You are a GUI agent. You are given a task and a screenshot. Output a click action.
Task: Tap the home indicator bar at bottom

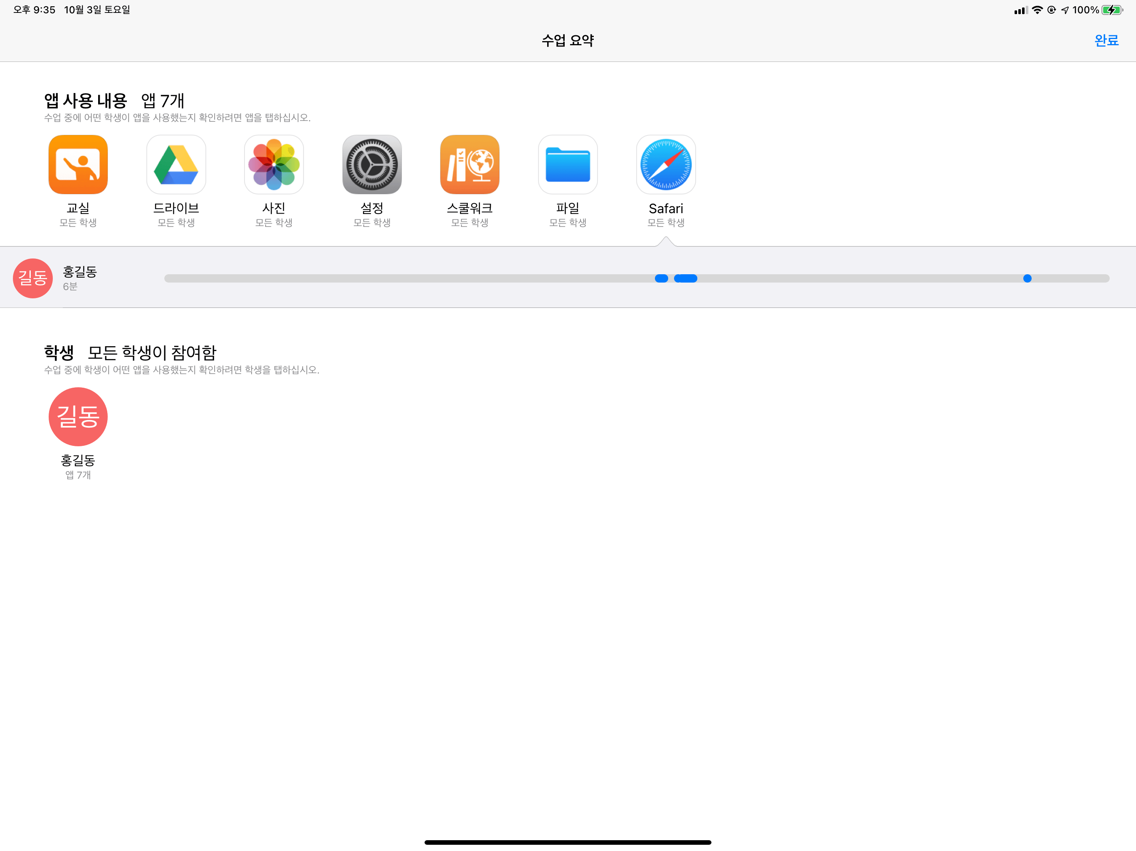568,842
